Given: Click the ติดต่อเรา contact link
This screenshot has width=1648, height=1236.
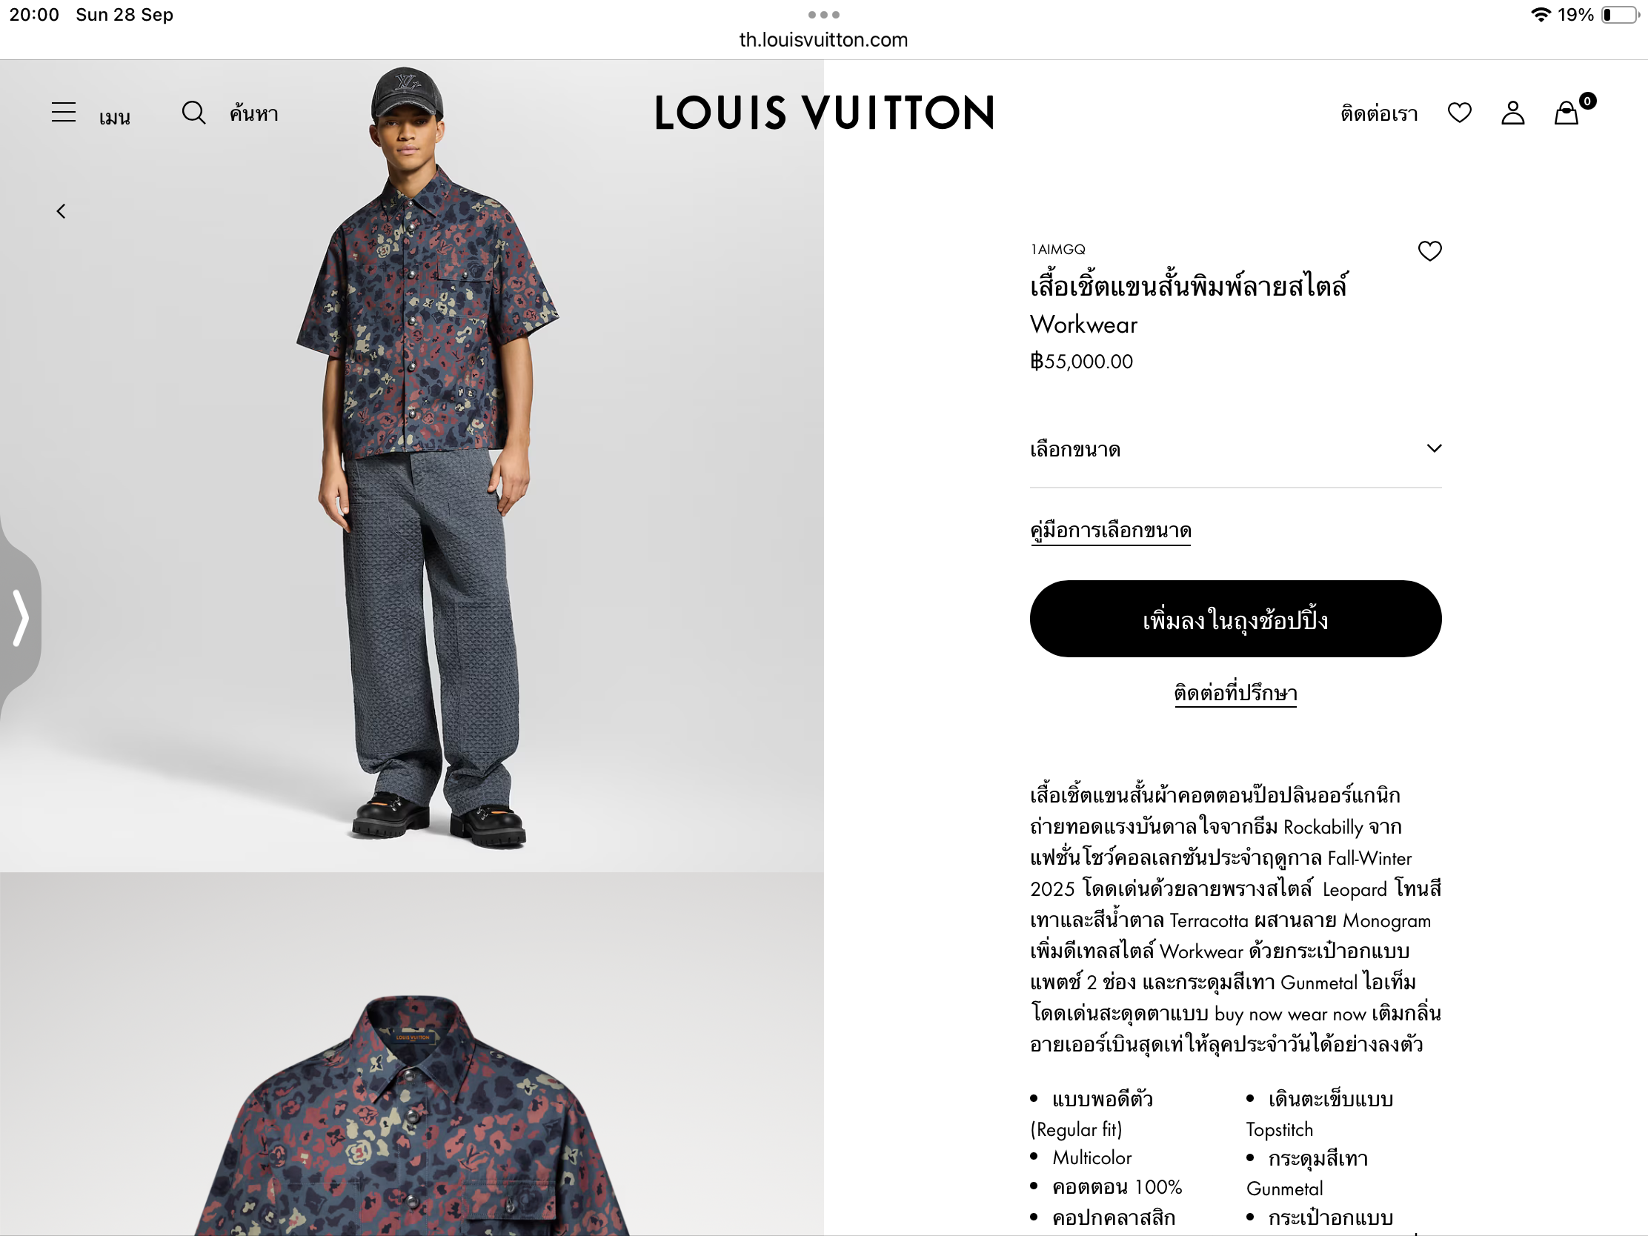Looking at the screenshot, I should point(1379,113).
